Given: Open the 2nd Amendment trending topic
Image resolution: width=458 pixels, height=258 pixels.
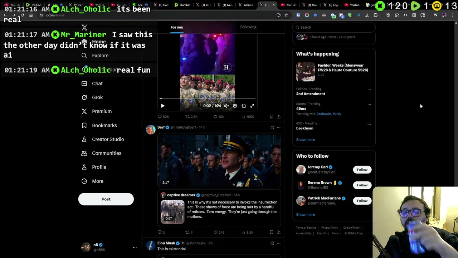Looking at the screenshot, I should pos(311,94).
